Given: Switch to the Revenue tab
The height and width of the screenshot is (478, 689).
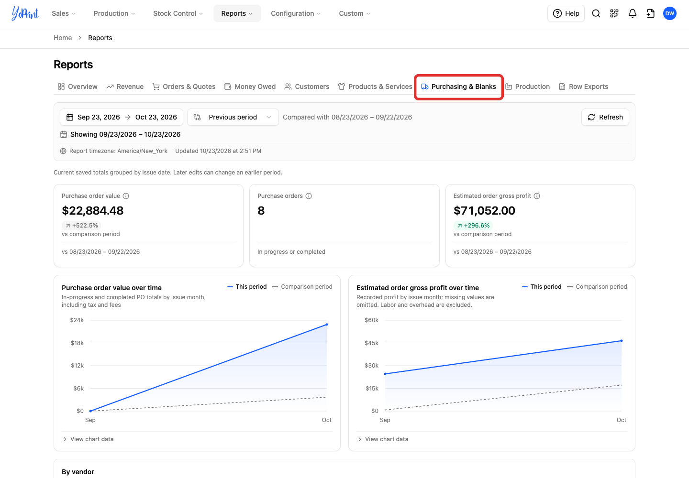Looking at the screenshot, I should click(x=125, y=87).
